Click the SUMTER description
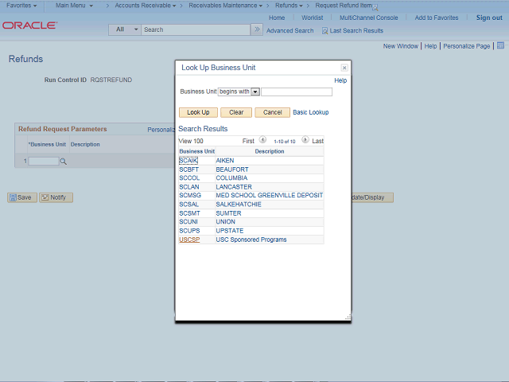This screenshot has height=382, width=509. (x=228, y=213)
